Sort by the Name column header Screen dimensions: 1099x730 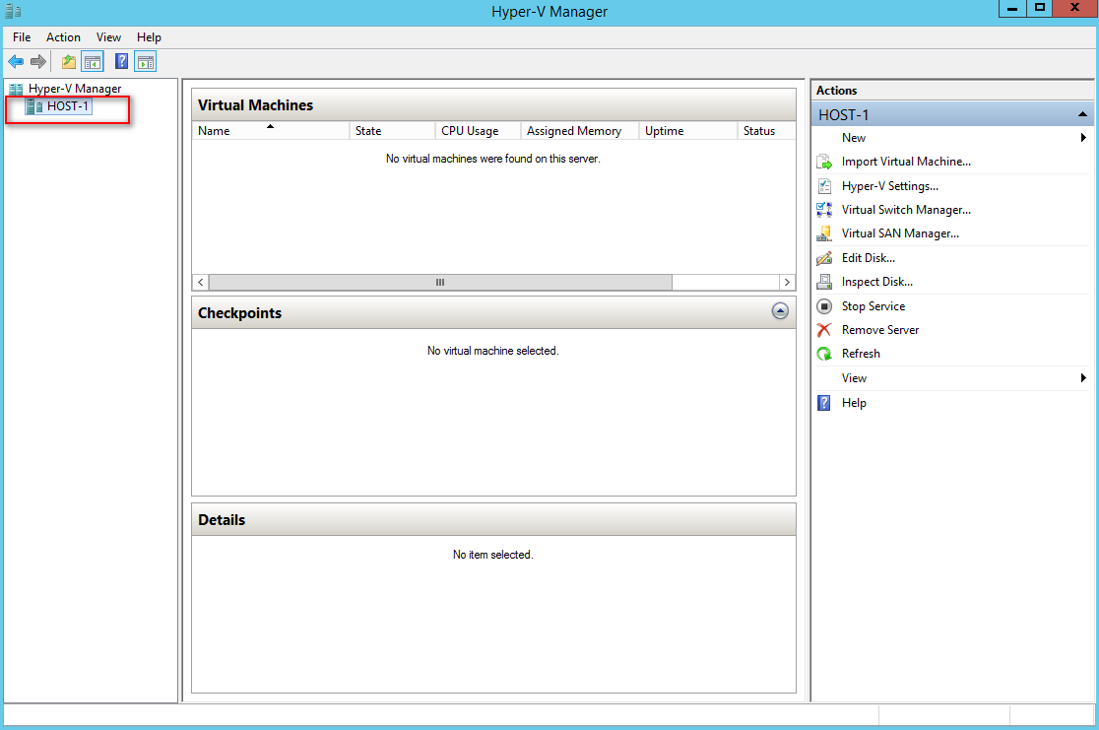coord(271,130)
